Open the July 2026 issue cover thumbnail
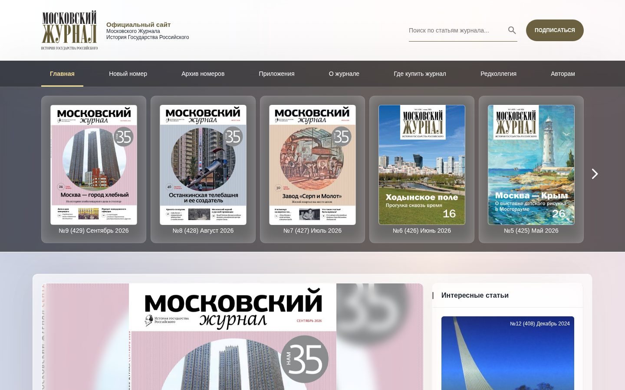Image resolution: width=625 pixels, height=390 pixels. click(312, 165)
